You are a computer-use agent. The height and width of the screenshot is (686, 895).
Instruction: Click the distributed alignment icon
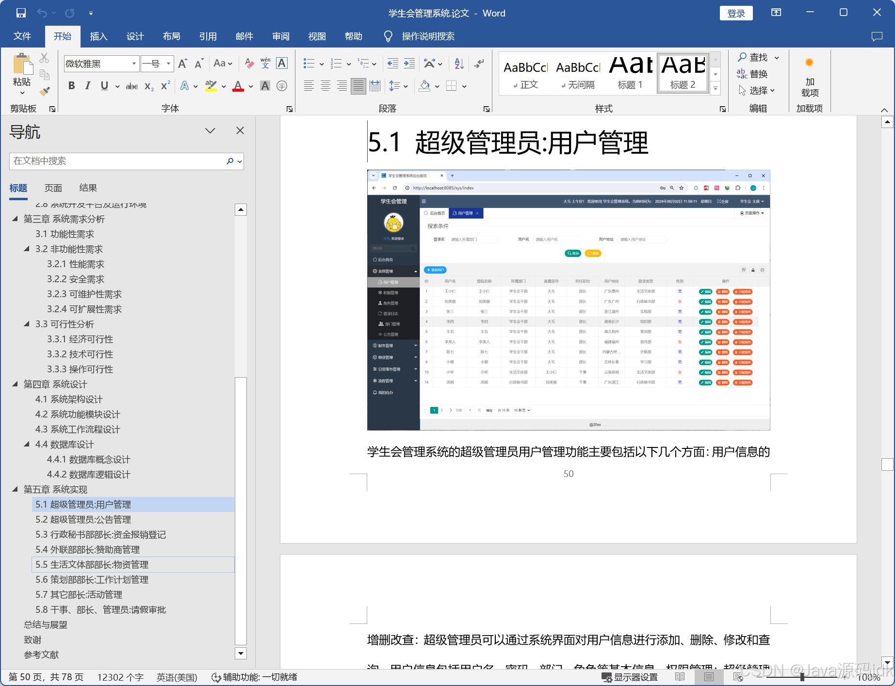pyautogui.click(x=375, y=86)
